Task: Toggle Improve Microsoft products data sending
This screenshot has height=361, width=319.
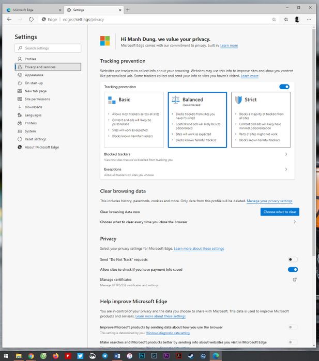Action: [293, 327]
